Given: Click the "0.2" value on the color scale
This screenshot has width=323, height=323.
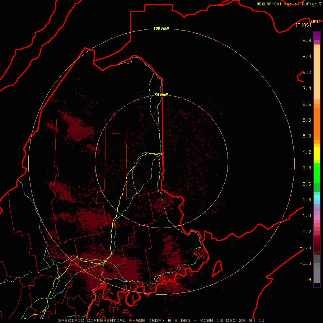Looking at the screenshot, I should (x=307, y=231).
